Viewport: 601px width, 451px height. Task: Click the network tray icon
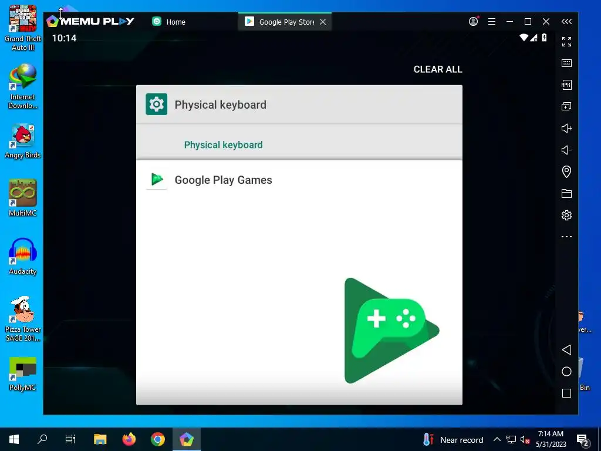tap(511, 439)
